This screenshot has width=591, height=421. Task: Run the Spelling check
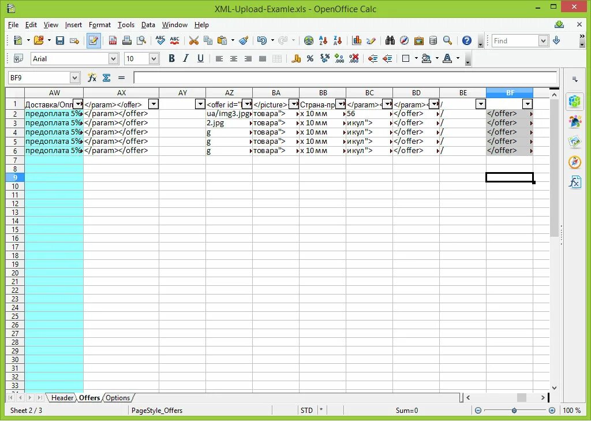(160, 40)
